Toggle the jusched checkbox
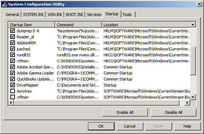 pos(12,49)
